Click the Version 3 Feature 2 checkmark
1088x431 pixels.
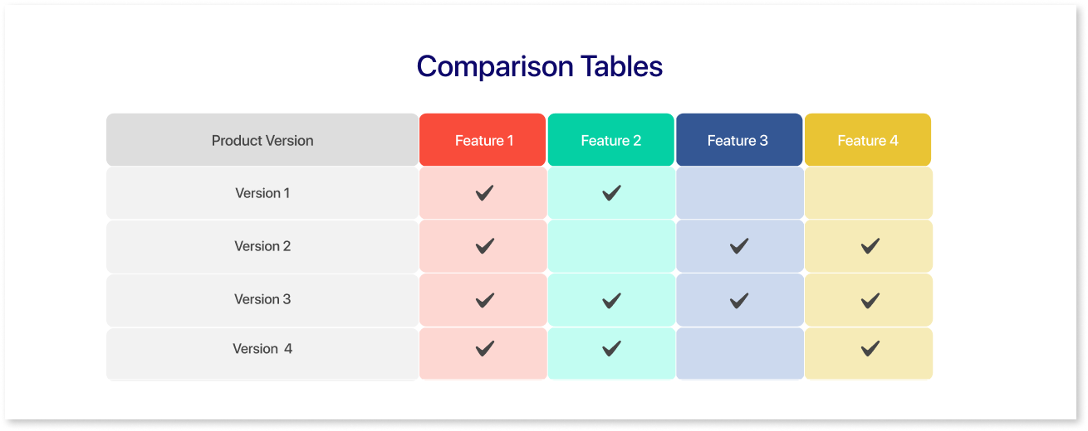611,301
